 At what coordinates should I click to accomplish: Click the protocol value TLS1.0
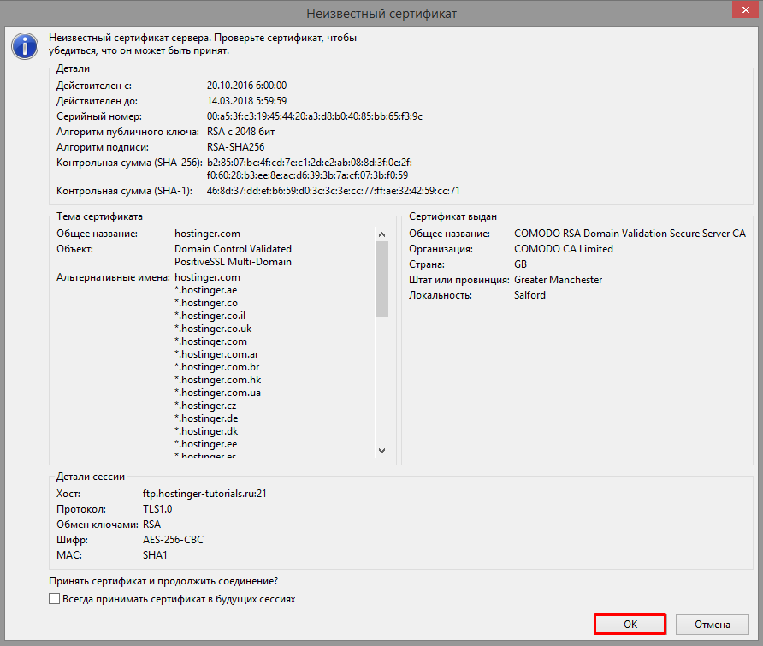coord(157,509)
